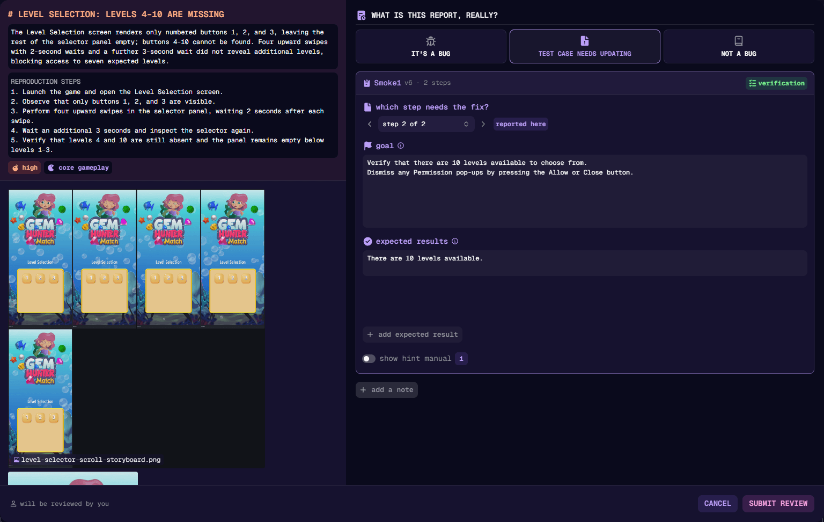The height and width of the screenshot is (522, 824).
Task: Click the "reported here" tag
Action: 520,124
